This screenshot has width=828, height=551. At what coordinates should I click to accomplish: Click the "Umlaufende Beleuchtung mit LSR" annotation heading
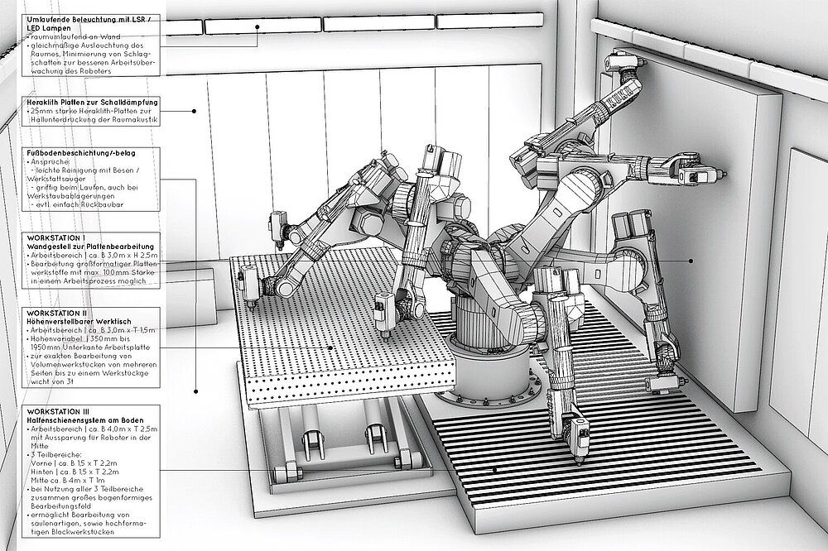tap(75, 18)
